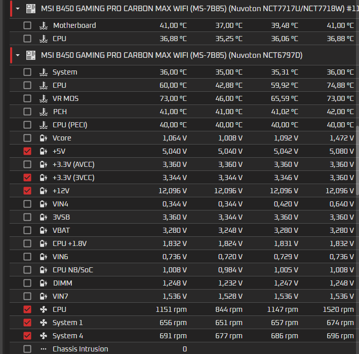The height and width of the screenshot is (354, 359).
Task: Click the motherboard icon of the NCT7717U group
Action: (x=31, y=9)
